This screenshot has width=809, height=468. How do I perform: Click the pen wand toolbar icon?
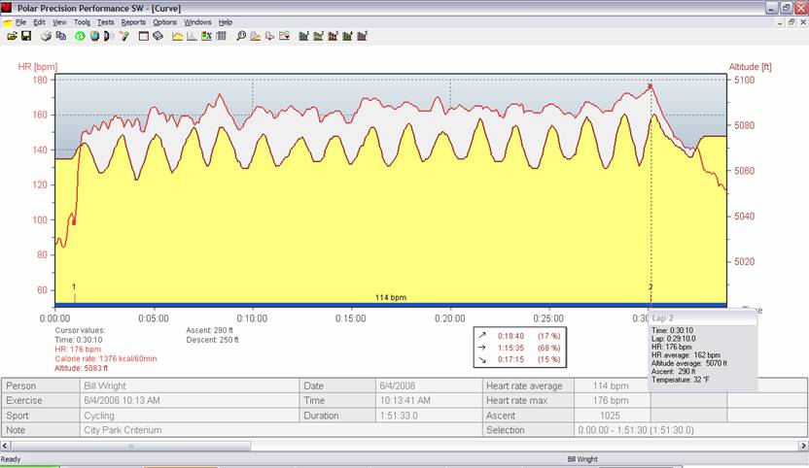[x=123, y=36]
